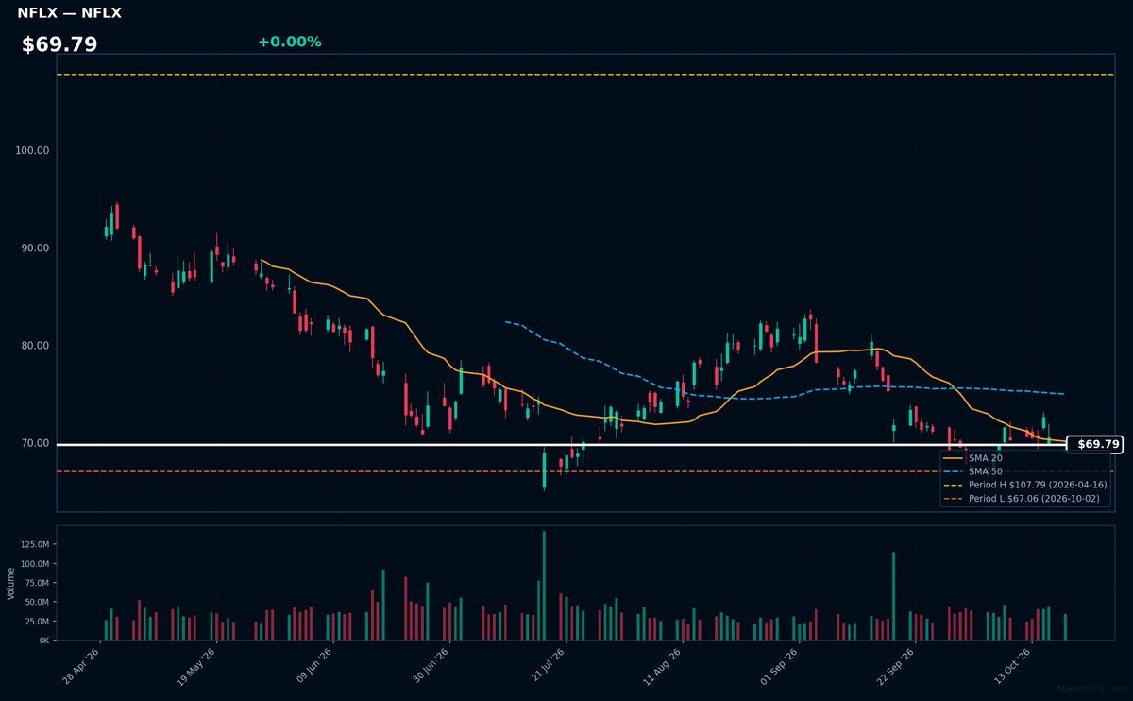Click the 13 Oct '26 date label
This screenshot has height=701, width=1133.
click(1014, 664)
